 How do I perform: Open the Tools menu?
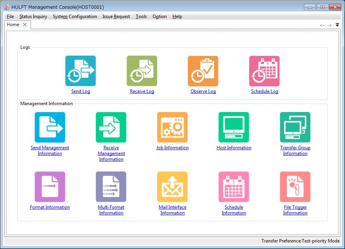(x=141, y=16)
